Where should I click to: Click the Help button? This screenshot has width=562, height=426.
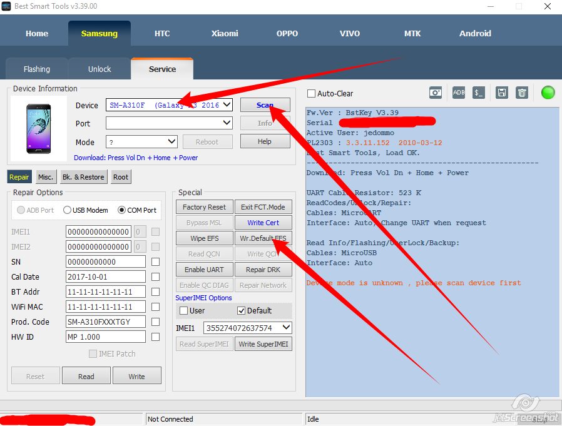(265, 141)
